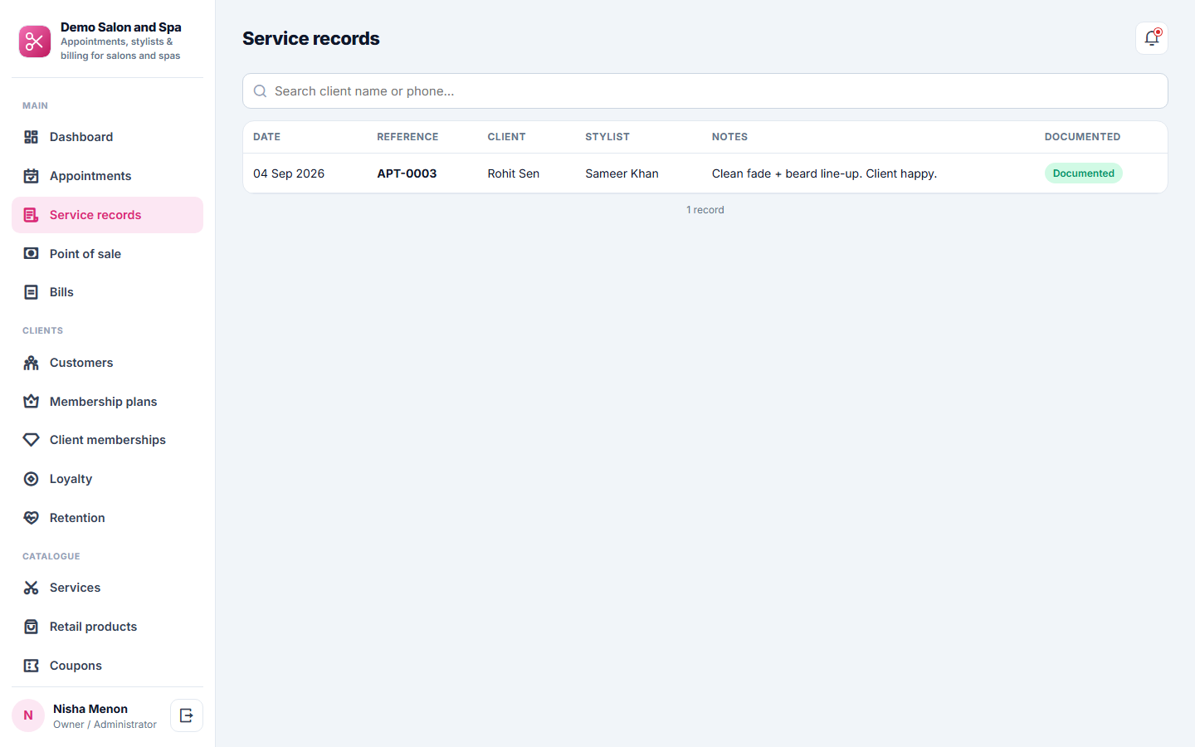The image size is (1195, 747).
Task: Open Client memberships page
Action: click(107, 440)
